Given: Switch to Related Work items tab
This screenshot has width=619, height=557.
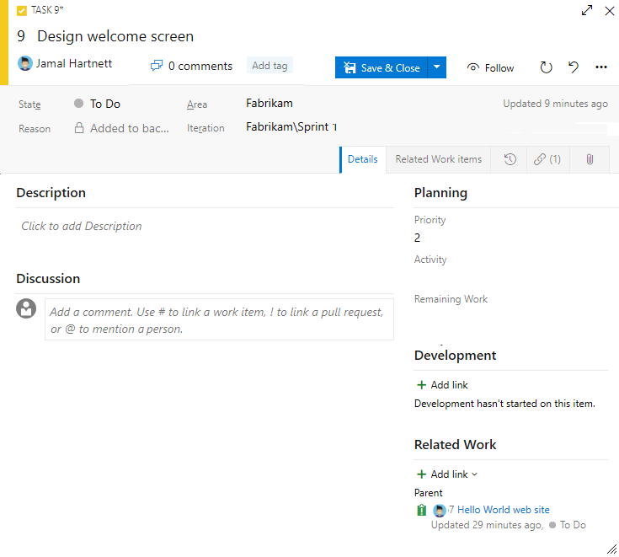Looking at the screenshot, I should pos(438,159).
